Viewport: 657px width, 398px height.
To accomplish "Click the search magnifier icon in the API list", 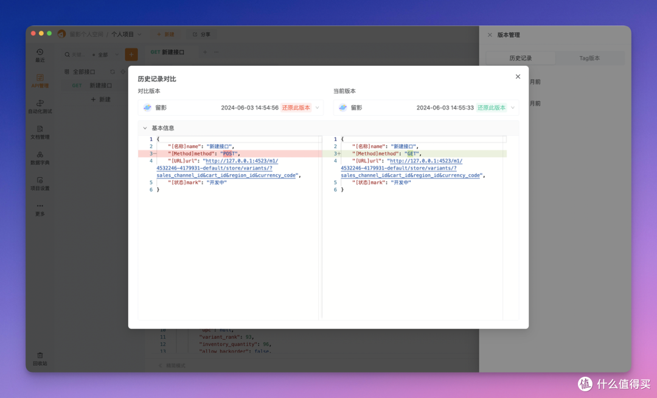I will pyautogui.click(x=67, y=54).
